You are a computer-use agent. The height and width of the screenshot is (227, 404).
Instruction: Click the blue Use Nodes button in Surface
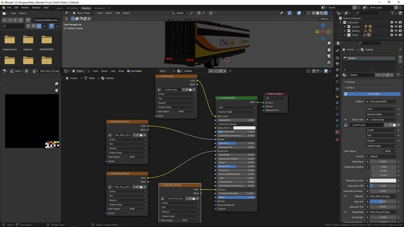pos(373,94)
